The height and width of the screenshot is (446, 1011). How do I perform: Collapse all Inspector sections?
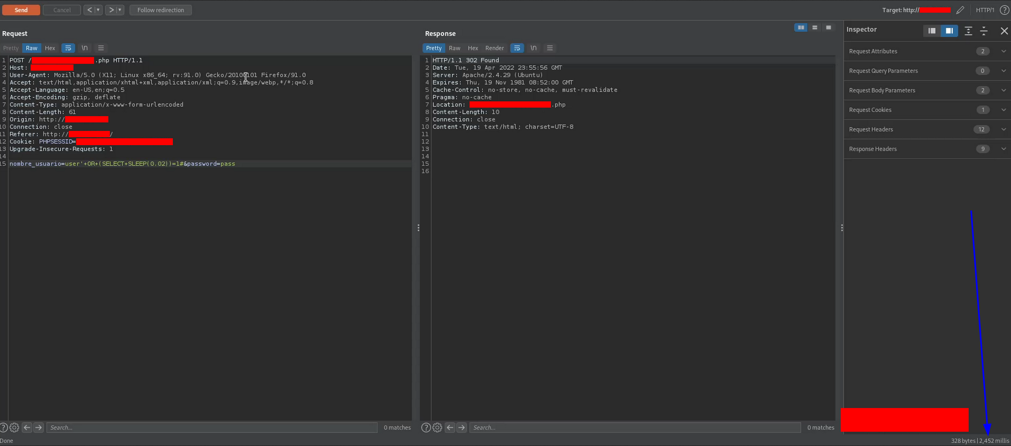coord(984,31)
